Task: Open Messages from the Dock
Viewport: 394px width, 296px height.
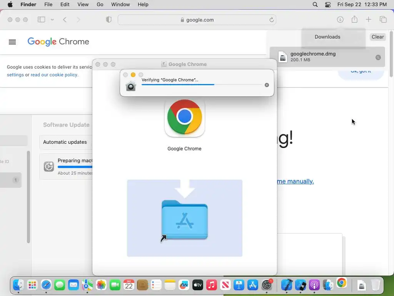Action: [60, 285]
